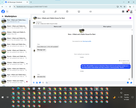Open the Windows Start menu
136x108 pixels.
(x=2, y=97)
